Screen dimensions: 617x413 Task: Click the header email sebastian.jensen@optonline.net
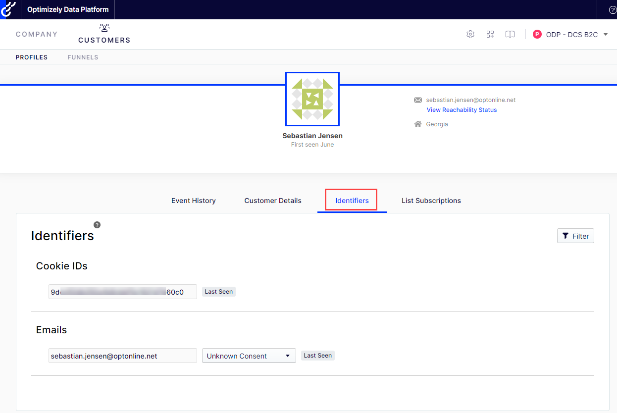pos(471,100)
